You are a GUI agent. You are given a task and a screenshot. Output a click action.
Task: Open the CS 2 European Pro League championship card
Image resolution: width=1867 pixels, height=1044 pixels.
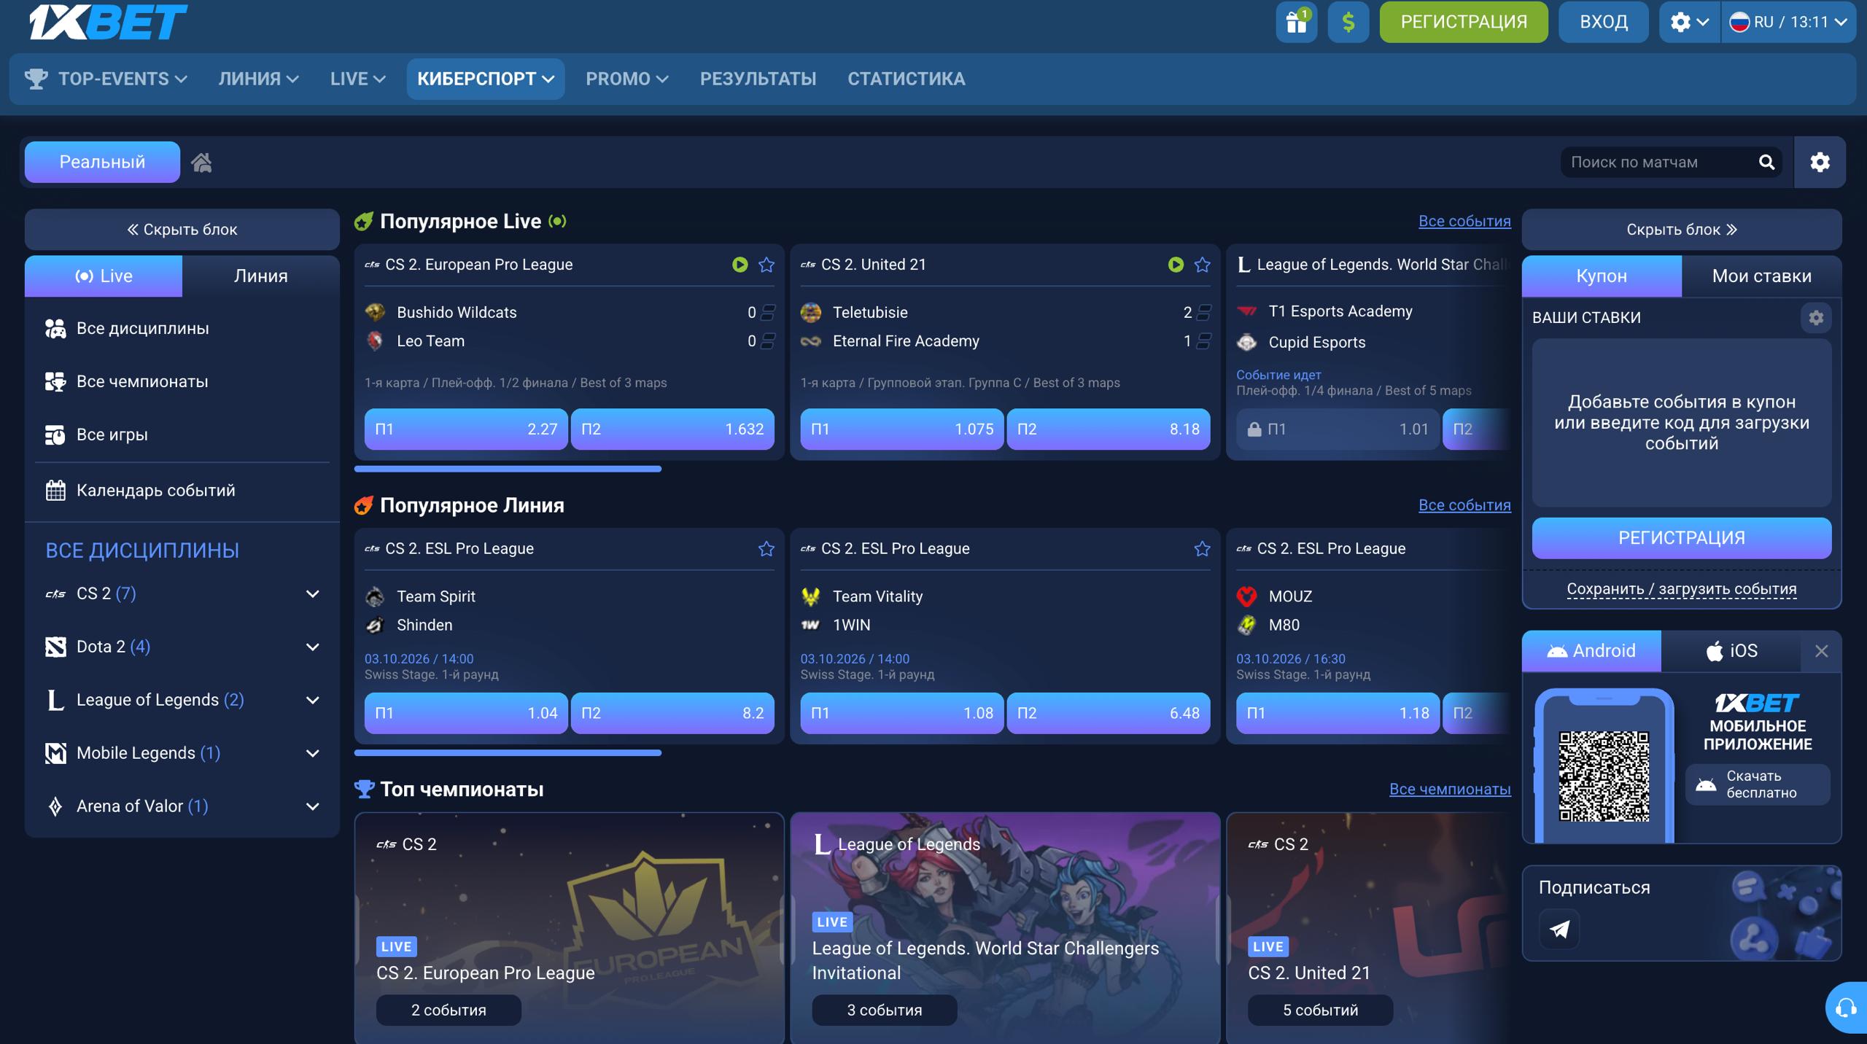click(569, 927)
